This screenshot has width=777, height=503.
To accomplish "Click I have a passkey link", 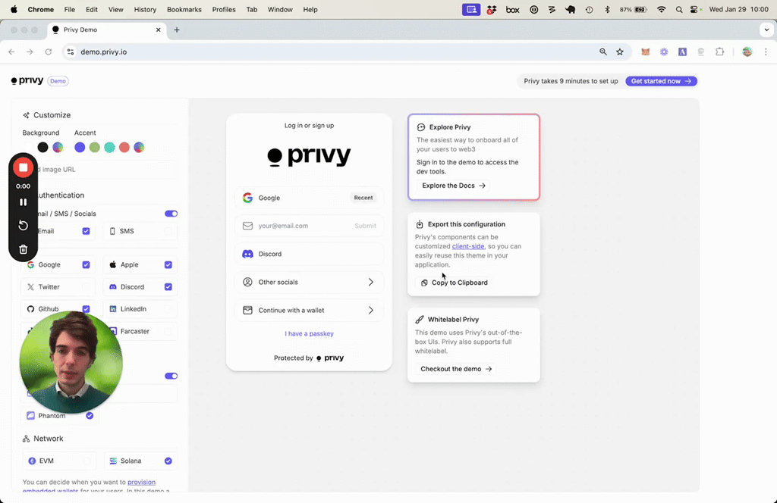I will [x=310, y=334].
